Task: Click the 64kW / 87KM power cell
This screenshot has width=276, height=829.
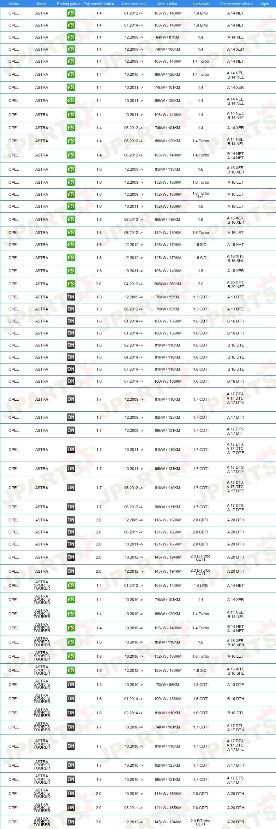Action: 168,37
